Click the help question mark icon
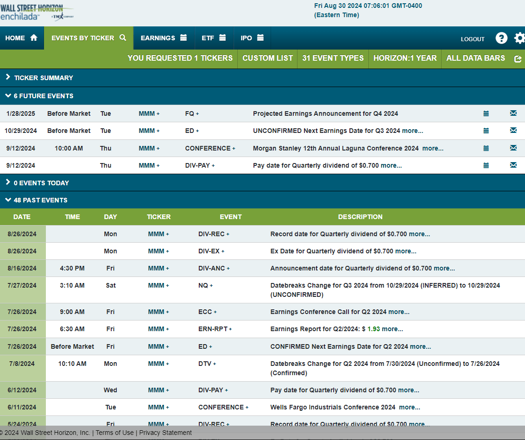This screenshot has width=525, height=440. coord(501,38)
